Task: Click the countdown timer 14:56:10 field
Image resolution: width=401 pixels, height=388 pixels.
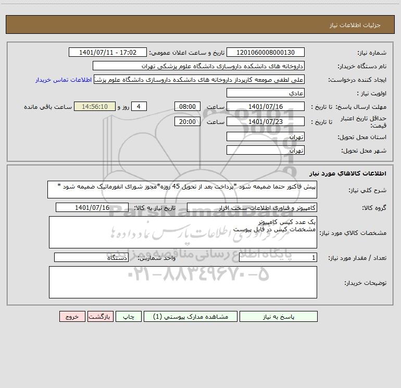Action: click(95, 106)
